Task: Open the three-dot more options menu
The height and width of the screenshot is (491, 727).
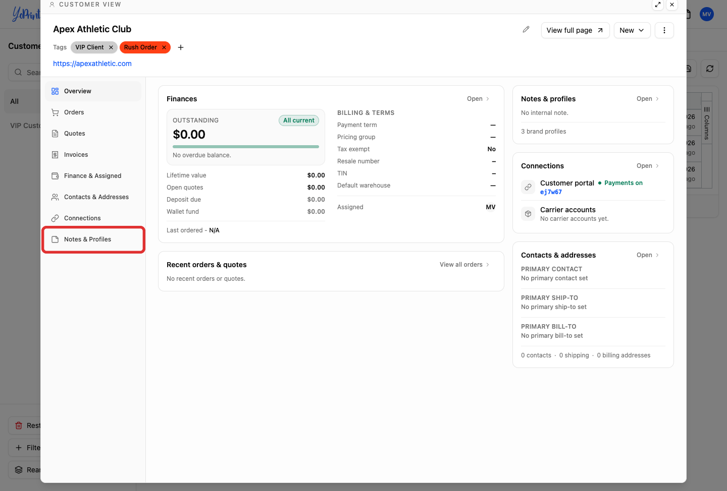Action: tap(664, 30)
